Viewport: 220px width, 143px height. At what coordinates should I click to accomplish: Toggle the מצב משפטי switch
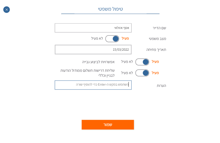coord(112,39)
